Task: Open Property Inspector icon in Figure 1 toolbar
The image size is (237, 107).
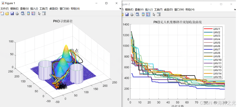Action: click(44, 14)
